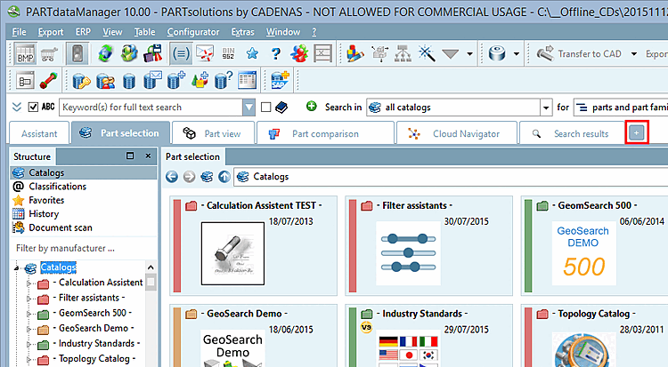Switch to the Cloud Navigator tab

tap(457, 133)
